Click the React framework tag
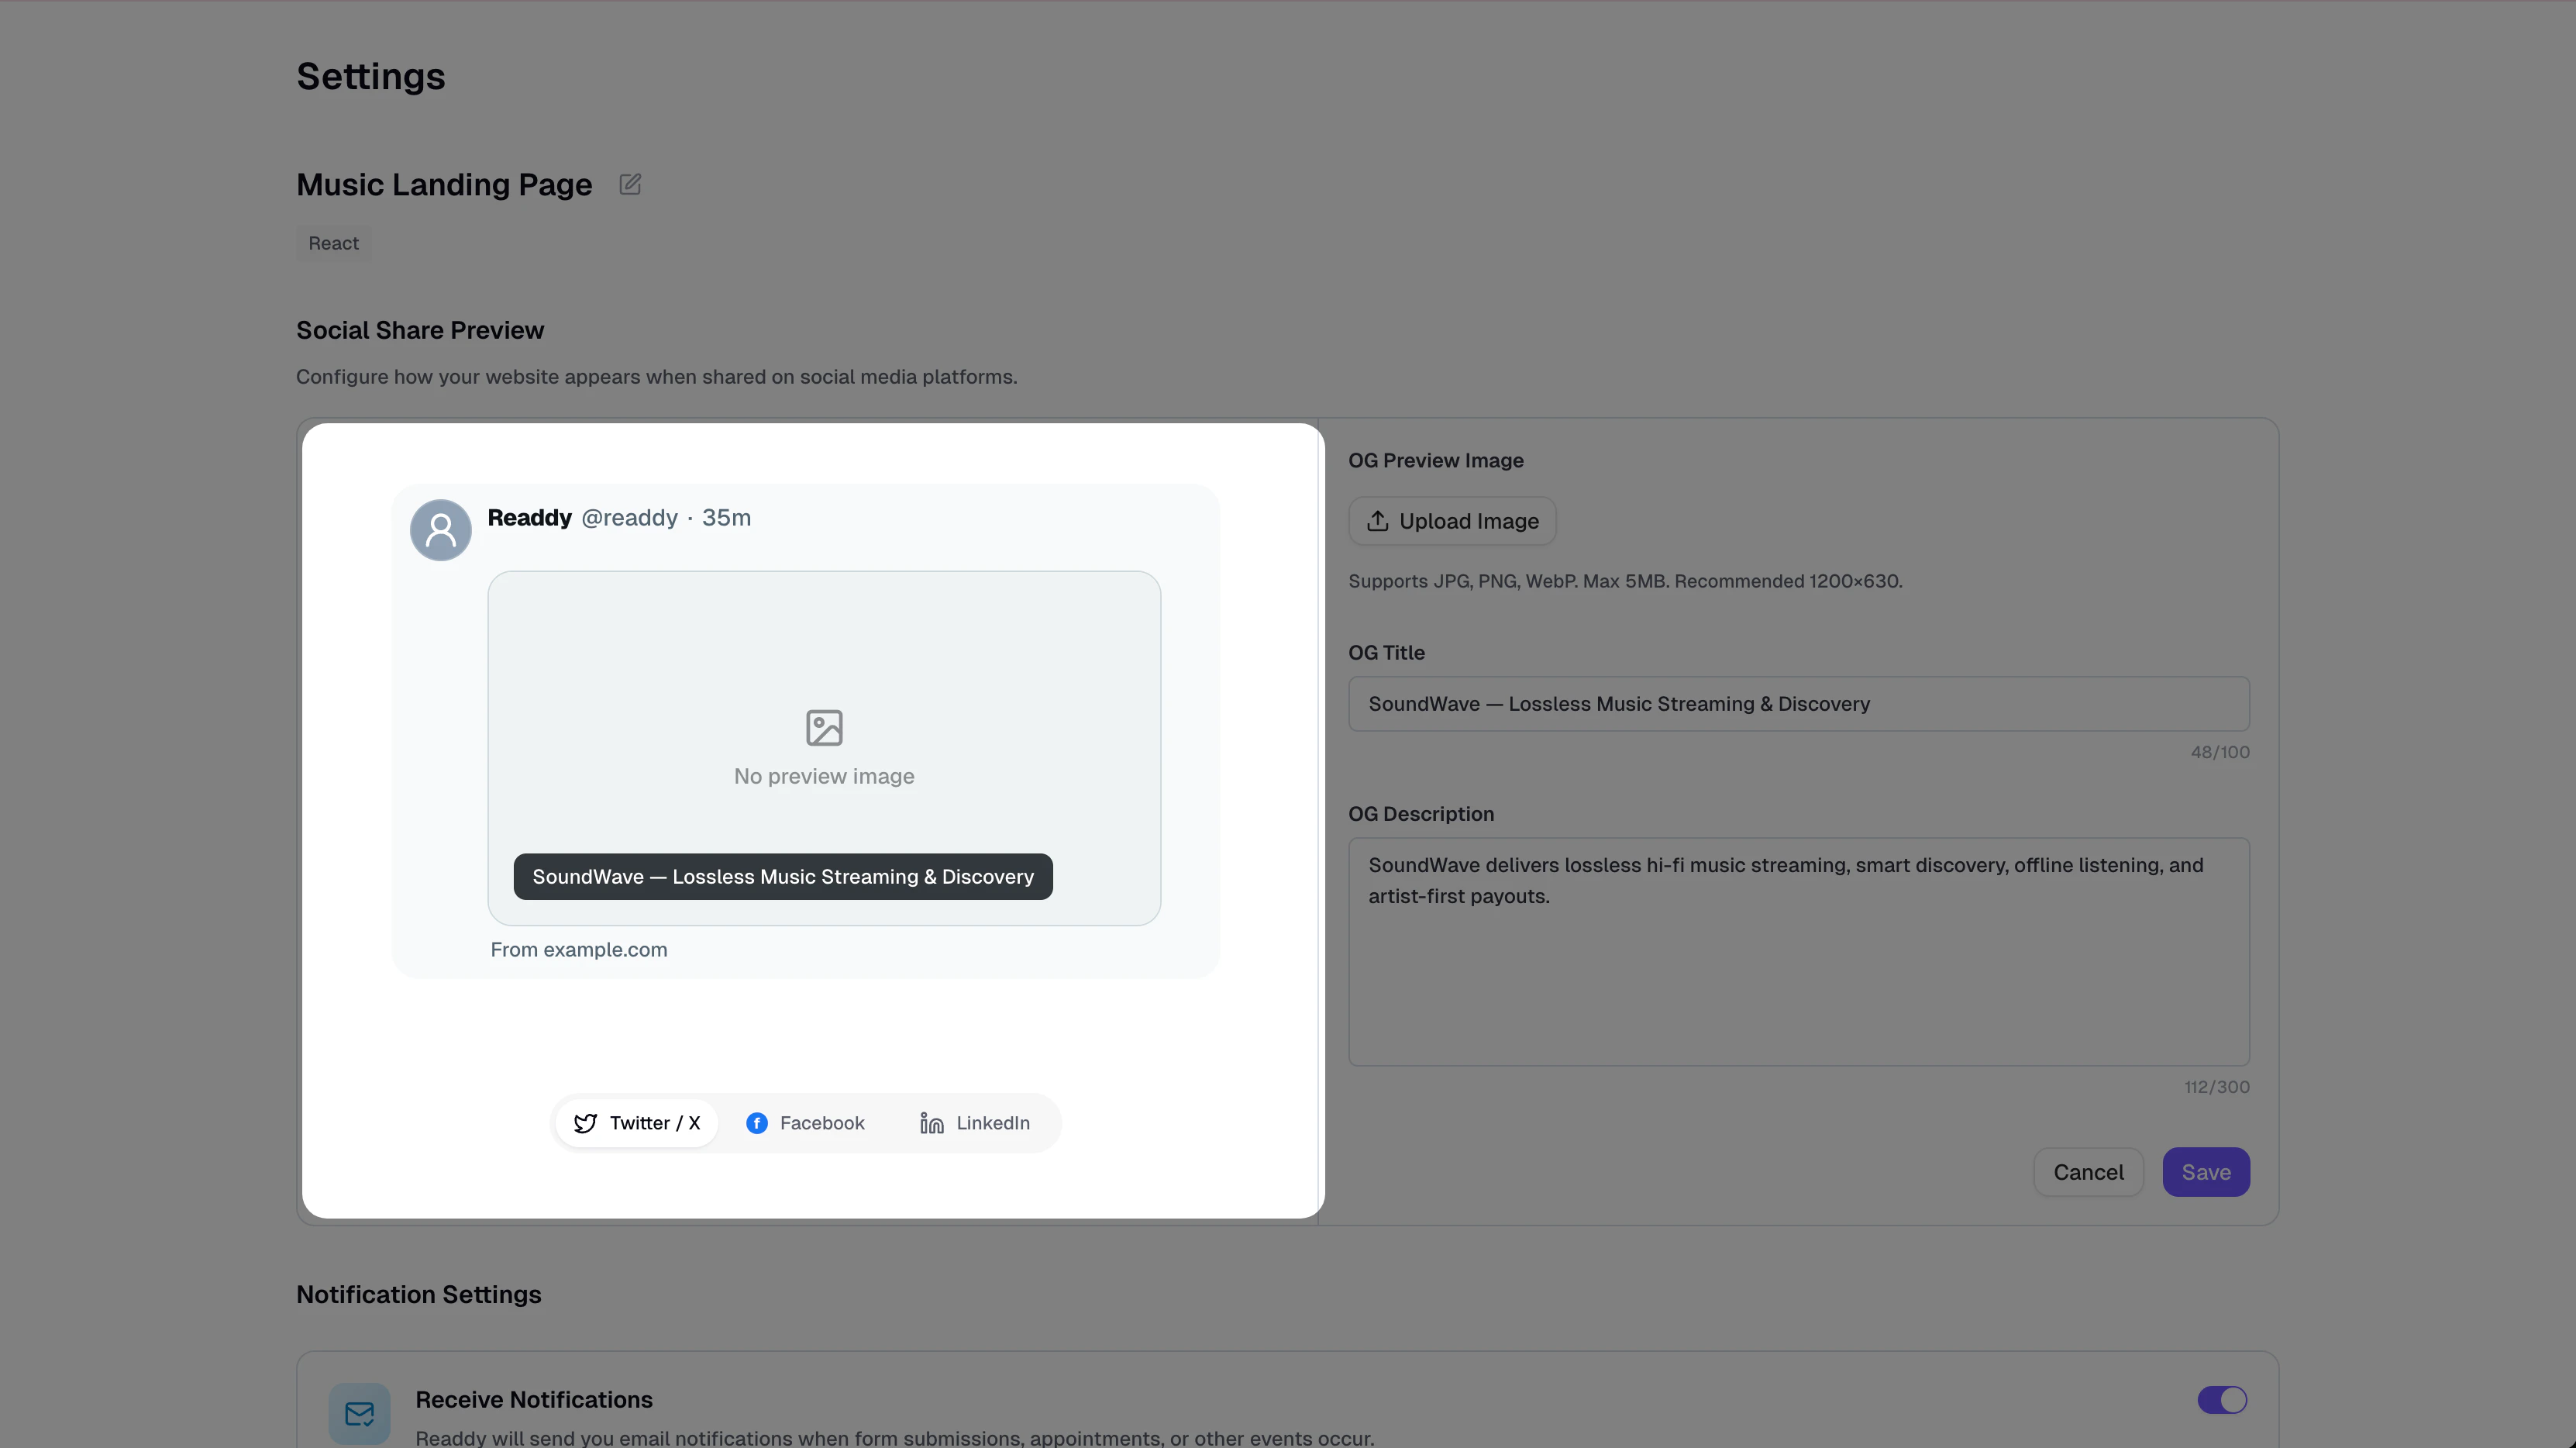The height and width of the screenshot is (1448, 2576). click(333, 242)
